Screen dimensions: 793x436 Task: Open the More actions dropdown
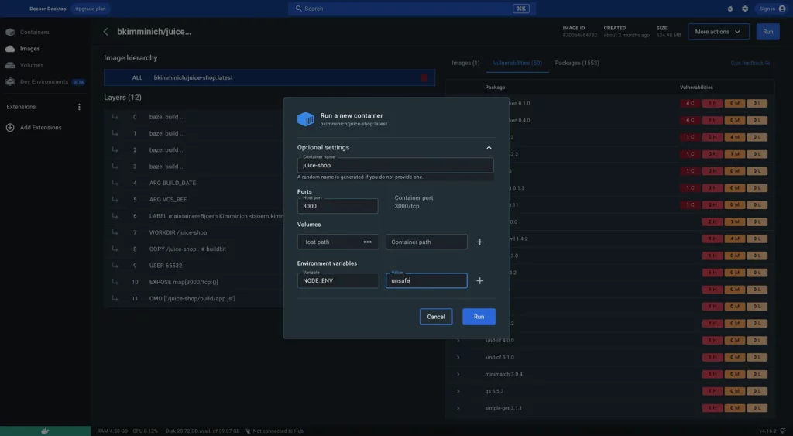[x=718, y=32]
